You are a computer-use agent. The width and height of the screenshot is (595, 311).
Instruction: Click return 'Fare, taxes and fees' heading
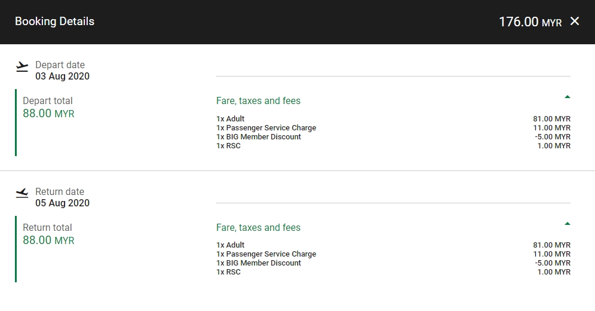coord(258,228)
